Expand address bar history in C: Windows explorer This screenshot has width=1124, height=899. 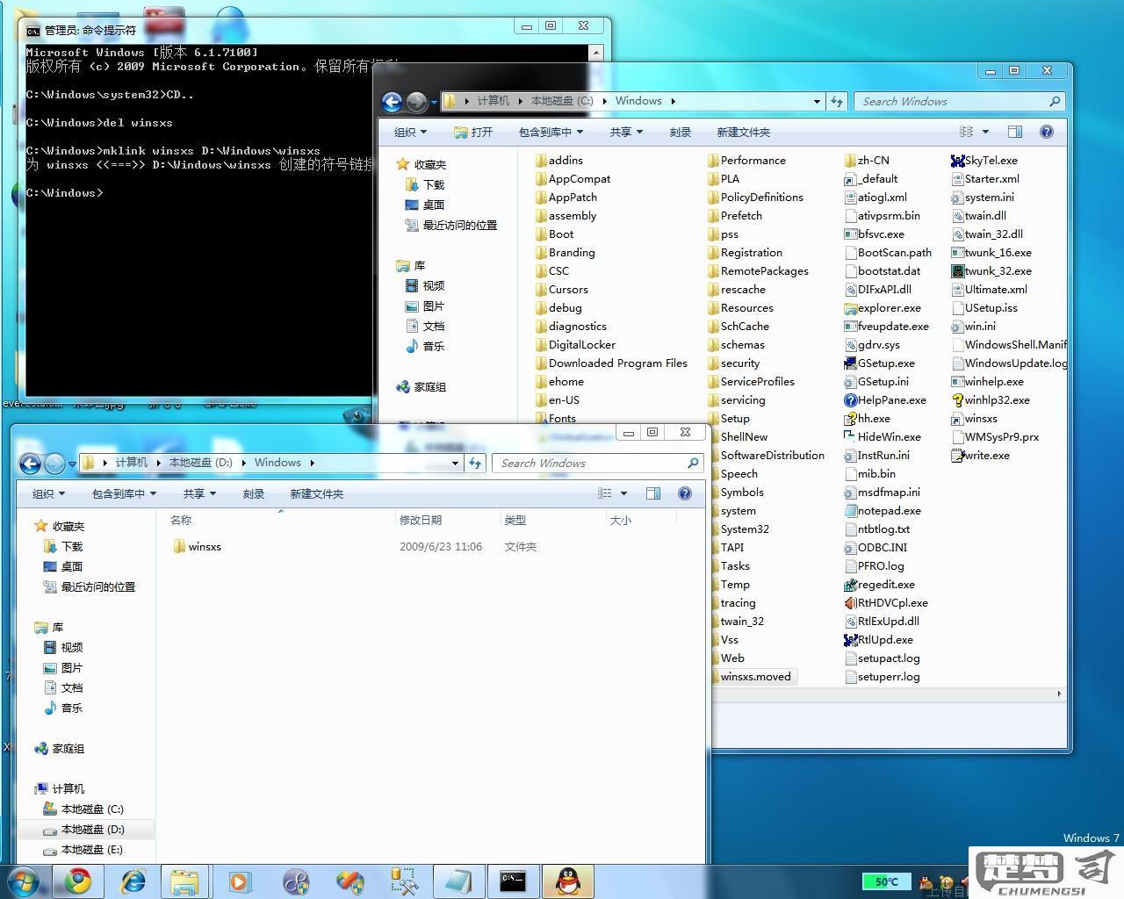[x=817, y=102]
